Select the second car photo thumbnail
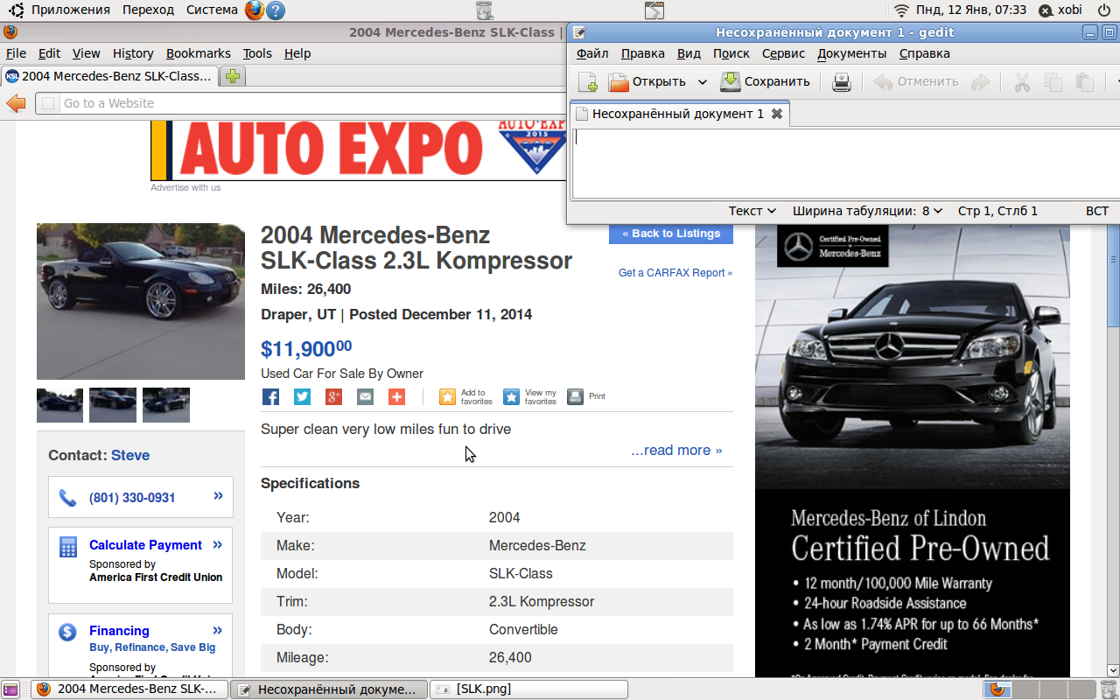Viewport: 1120px width, 700px height. tap(113, 405)
